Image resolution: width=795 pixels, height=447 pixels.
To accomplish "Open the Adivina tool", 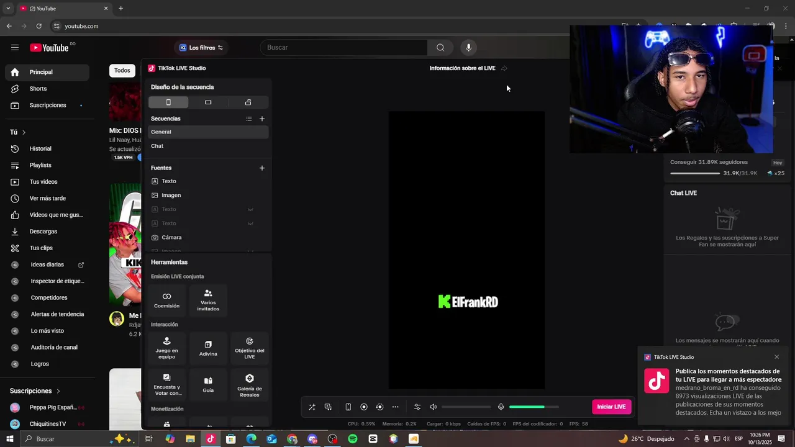I will click(208, 348).
